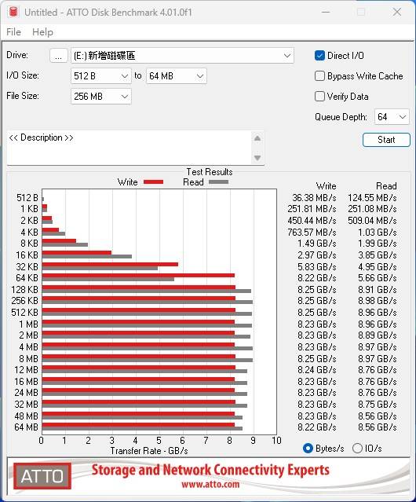This screenshot has width=416, height=502.
Task: Start the benchmark with the Start button
Action: point(386,140)
